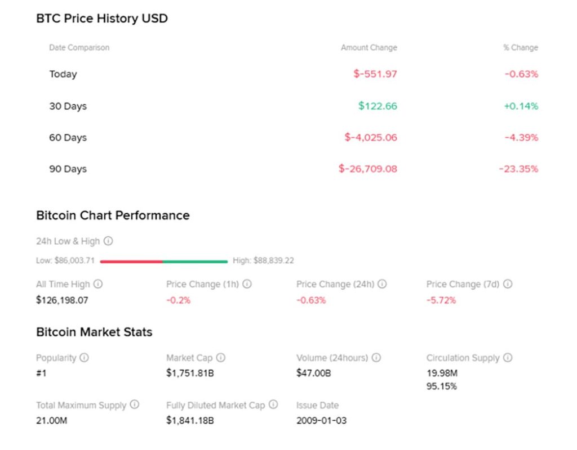Open the Total Maximum Supply info icon
This screenshot has width=577, height=450.
pos(135,405)
